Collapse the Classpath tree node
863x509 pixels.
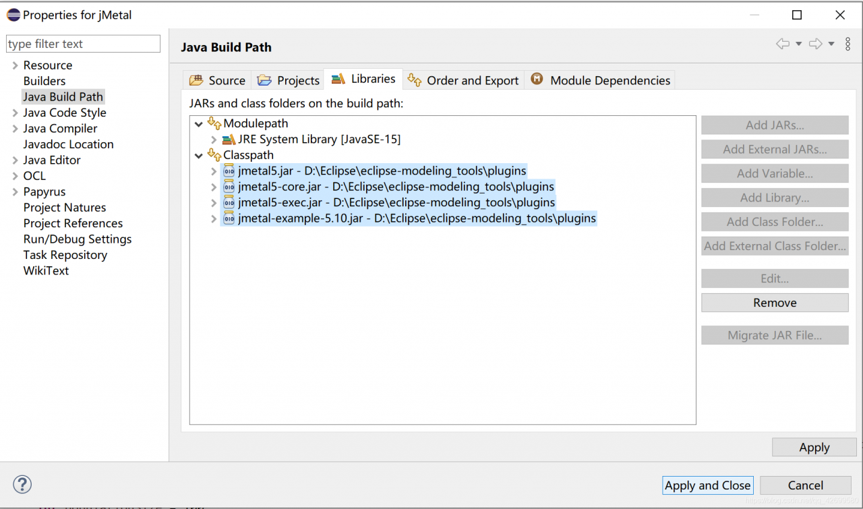click(199, 156)
